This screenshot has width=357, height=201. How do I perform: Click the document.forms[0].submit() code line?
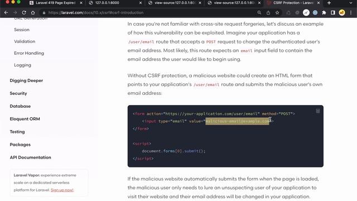tap(173, 151)
